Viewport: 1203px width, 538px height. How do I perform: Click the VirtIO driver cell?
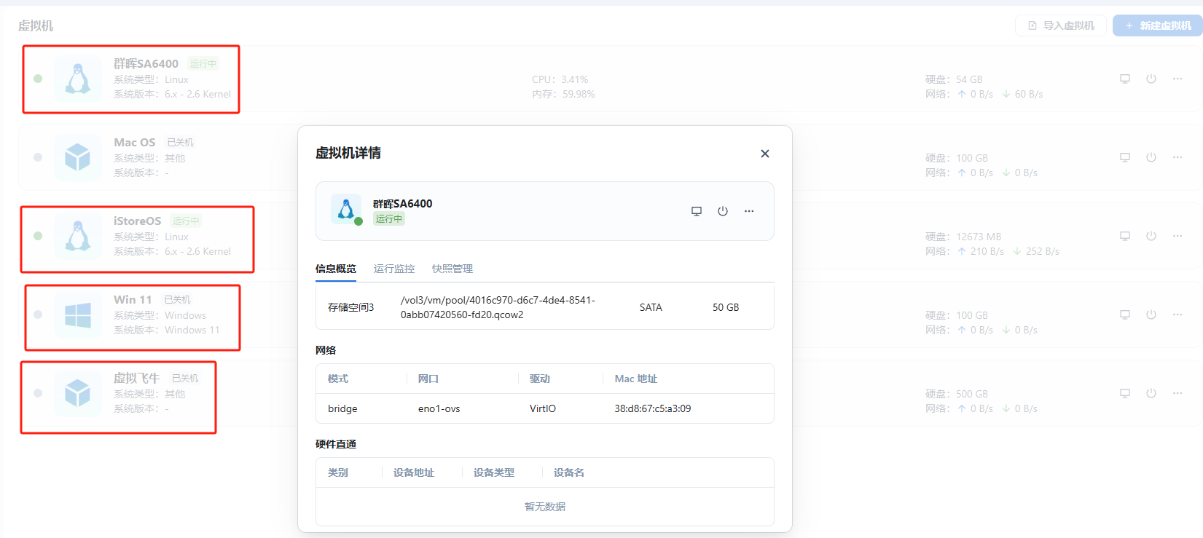coord(543,408)
